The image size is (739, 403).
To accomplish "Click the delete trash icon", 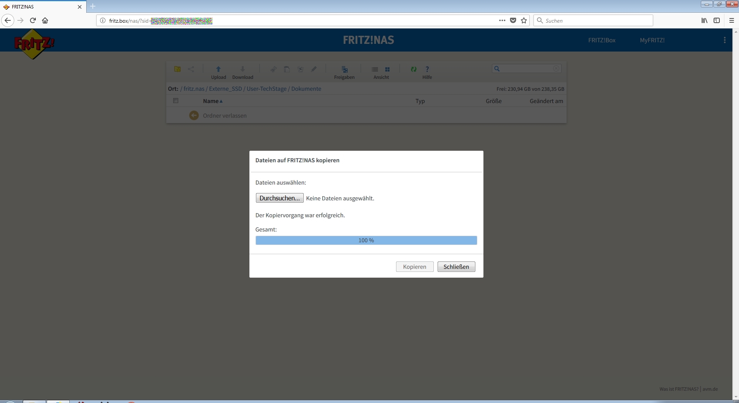I will point(301,69).
